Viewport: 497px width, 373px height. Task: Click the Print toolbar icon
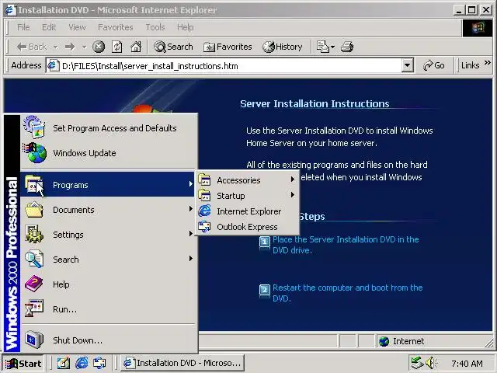[x=347, y=47]
